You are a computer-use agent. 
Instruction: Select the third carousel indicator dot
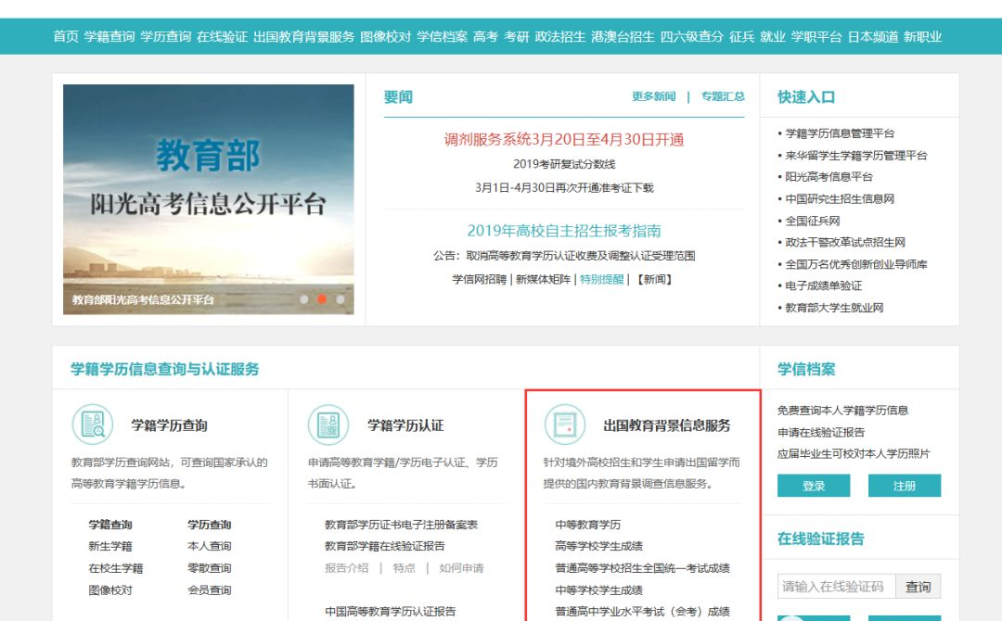coord(340,299)
